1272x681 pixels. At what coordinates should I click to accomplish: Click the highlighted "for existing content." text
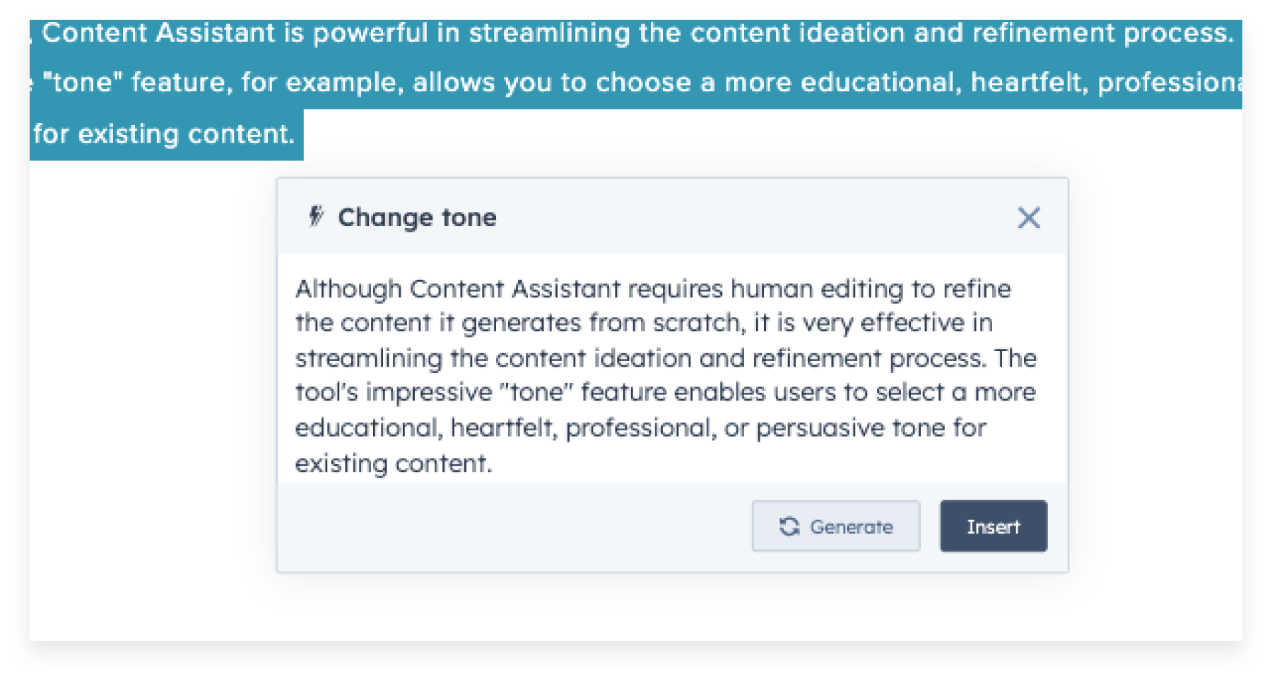164,134
